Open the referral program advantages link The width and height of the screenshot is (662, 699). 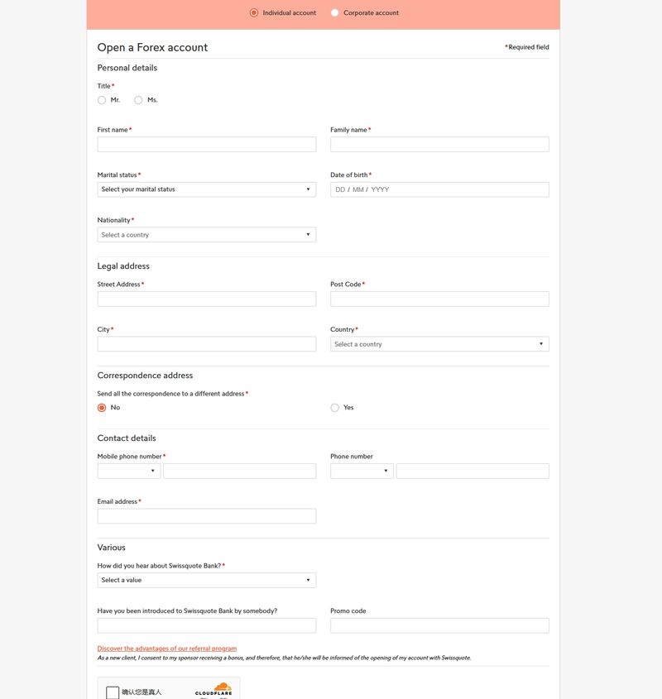(167, 649)
